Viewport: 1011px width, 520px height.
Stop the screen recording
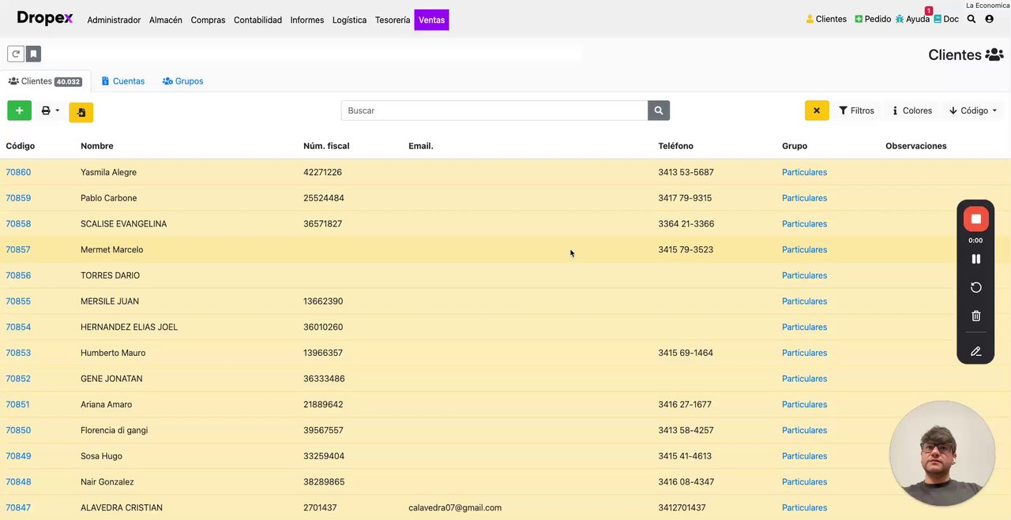[x=975, y=219]
